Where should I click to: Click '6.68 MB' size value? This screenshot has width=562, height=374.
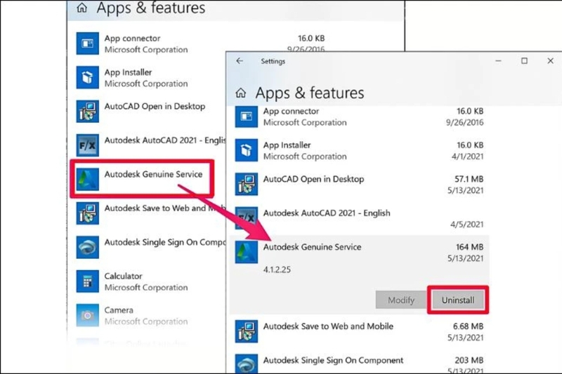(468, 326)
